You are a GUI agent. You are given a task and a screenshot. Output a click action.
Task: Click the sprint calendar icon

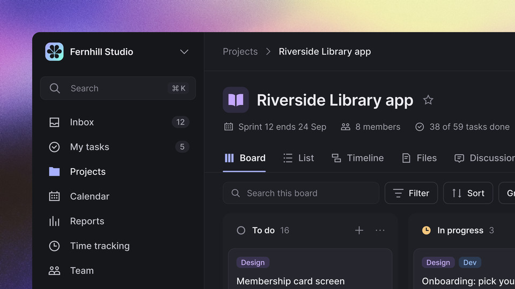click(229, 127)
